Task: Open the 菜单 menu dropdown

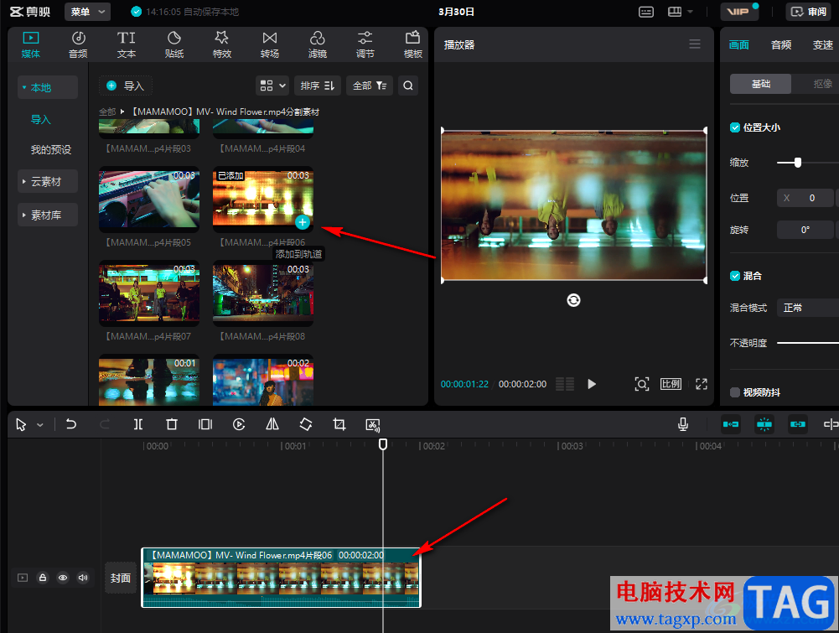Action: point(87,12)
